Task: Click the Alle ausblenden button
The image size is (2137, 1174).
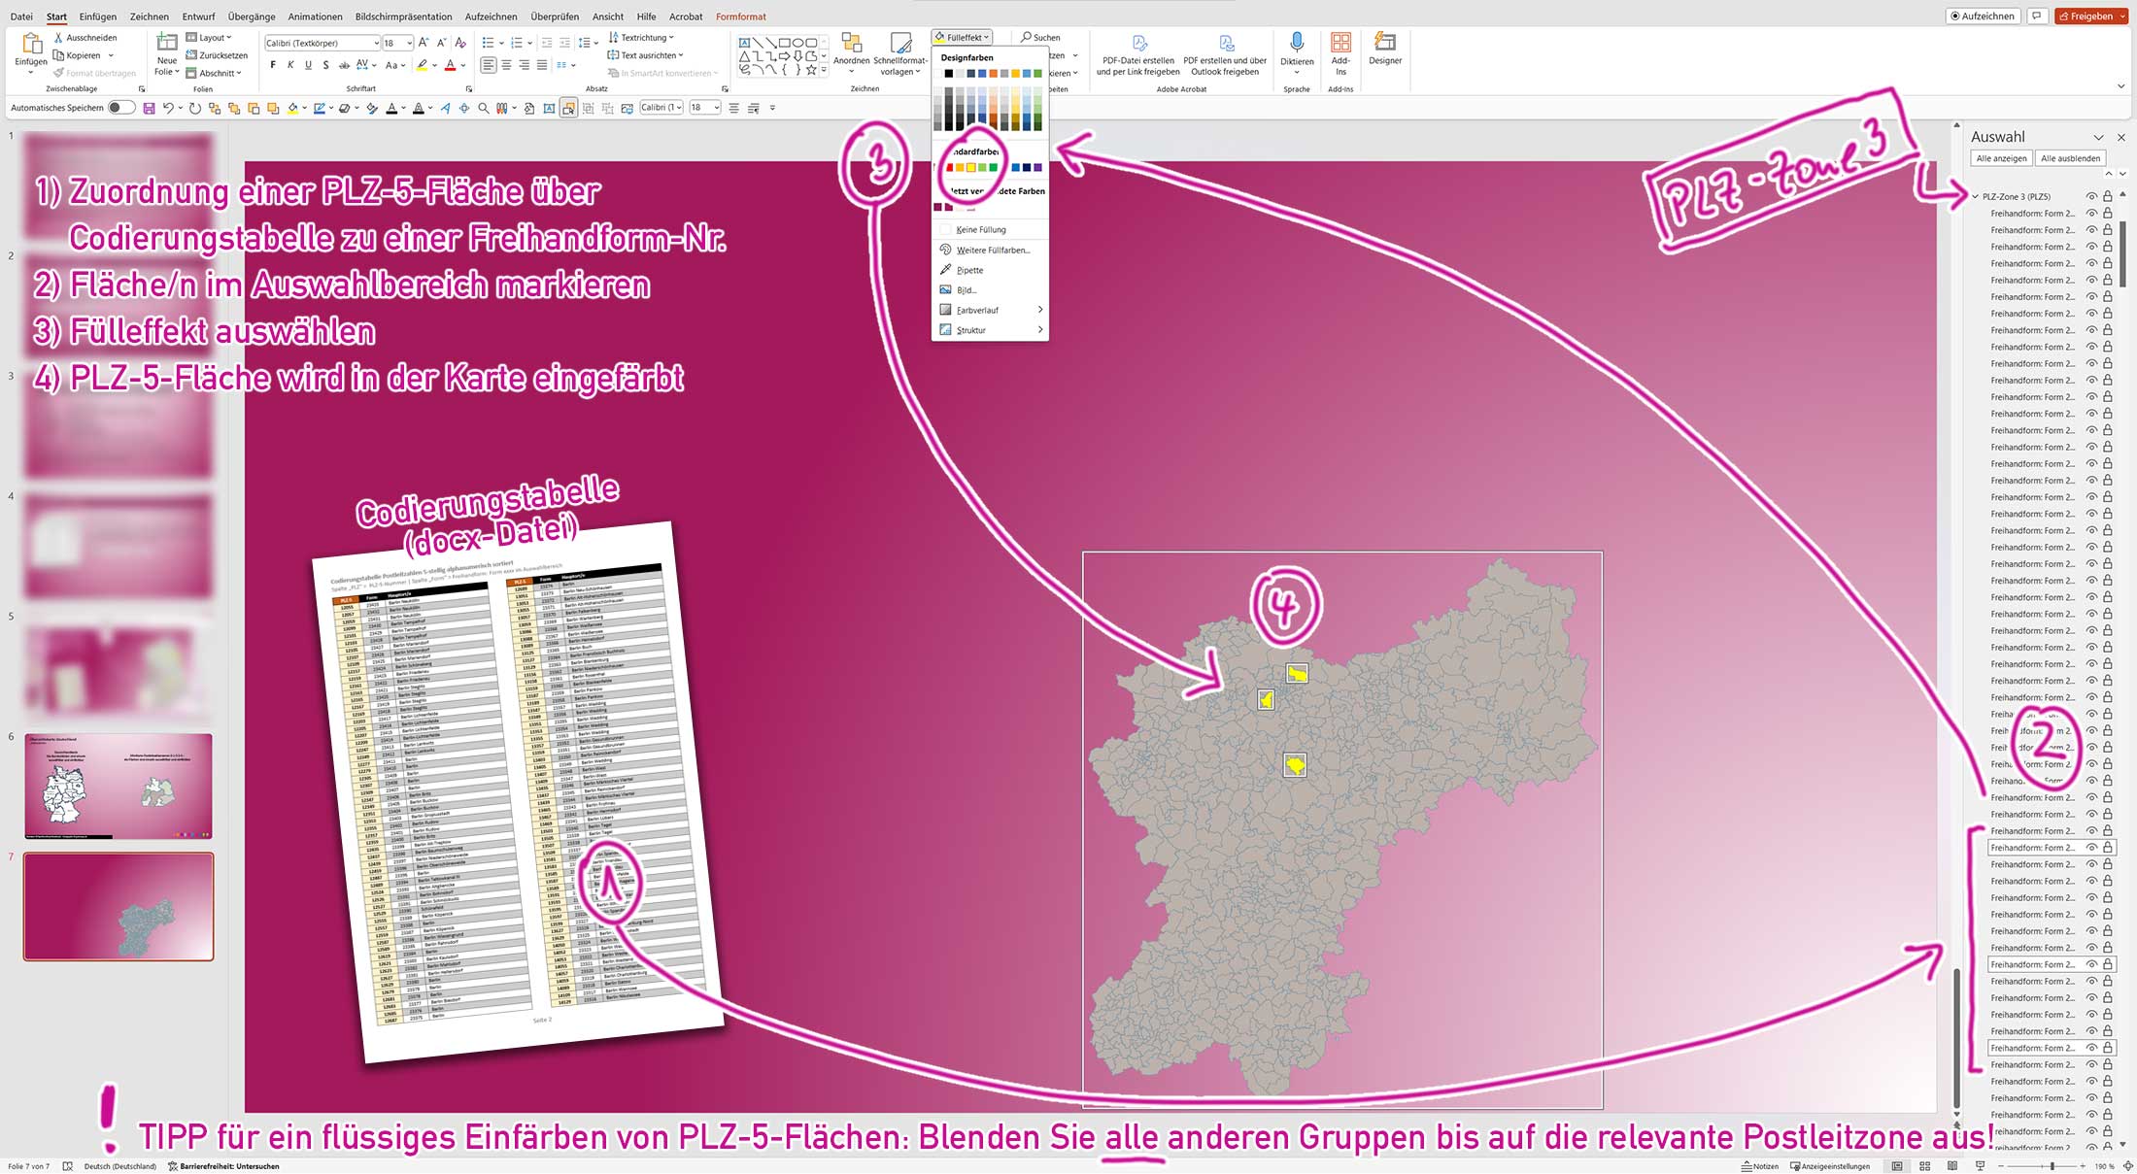Action: tap(2070, 157)
